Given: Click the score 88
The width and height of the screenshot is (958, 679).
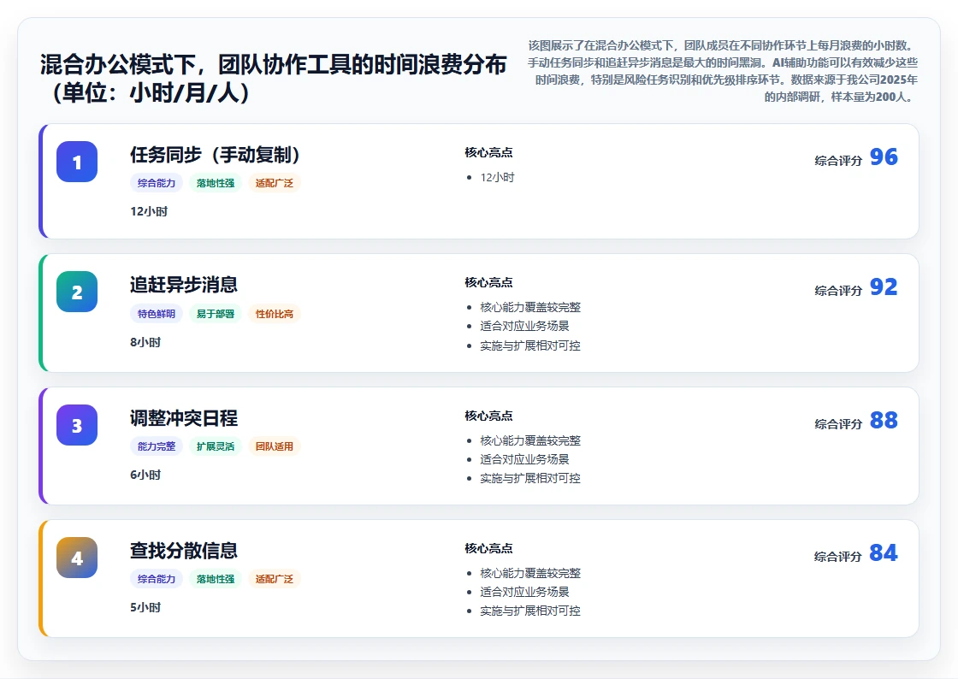Looking at the screenshot, I should [884, 420].
